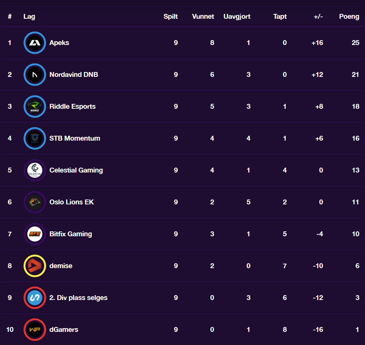Click the dGamers orange logo
The image size is (365, 345).
coord(35,330)
